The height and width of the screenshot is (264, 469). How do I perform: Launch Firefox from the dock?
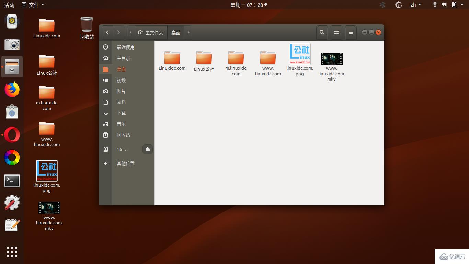12,90
